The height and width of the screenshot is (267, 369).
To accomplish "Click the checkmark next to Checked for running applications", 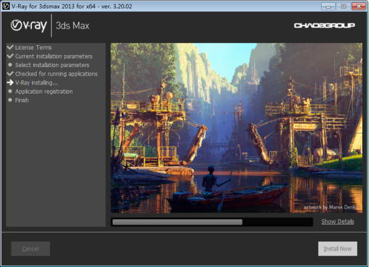I will (10, 74).
